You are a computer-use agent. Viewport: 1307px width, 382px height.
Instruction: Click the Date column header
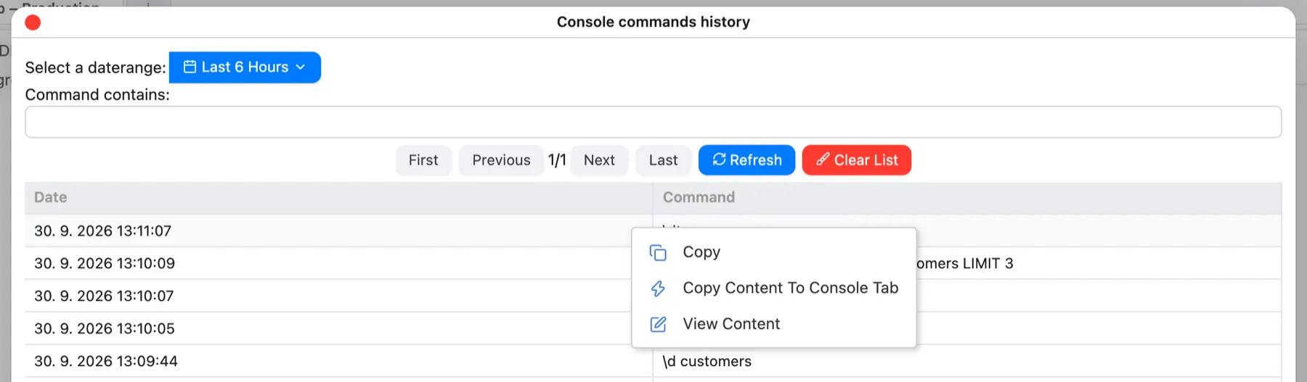click(x=338, y=197)
